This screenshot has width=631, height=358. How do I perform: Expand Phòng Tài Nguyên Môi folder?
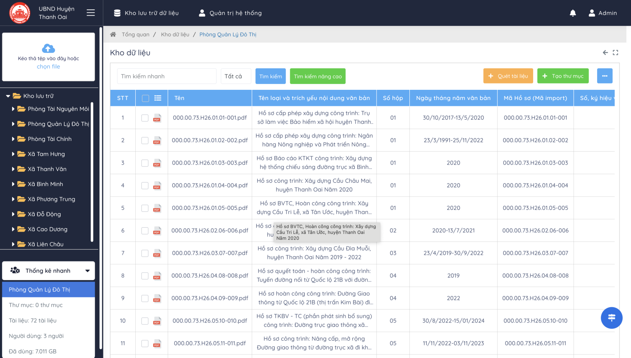click(x=13, y=109)
